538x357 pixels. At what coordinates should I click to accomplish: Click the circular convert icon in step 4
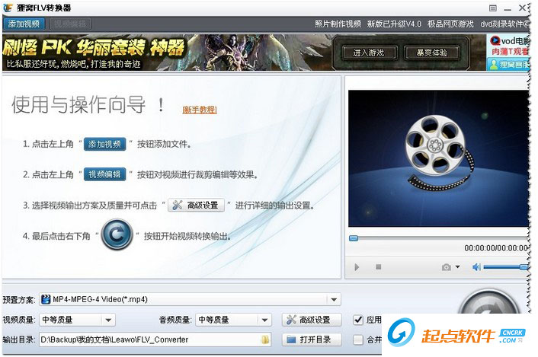[x=117, y=234]
